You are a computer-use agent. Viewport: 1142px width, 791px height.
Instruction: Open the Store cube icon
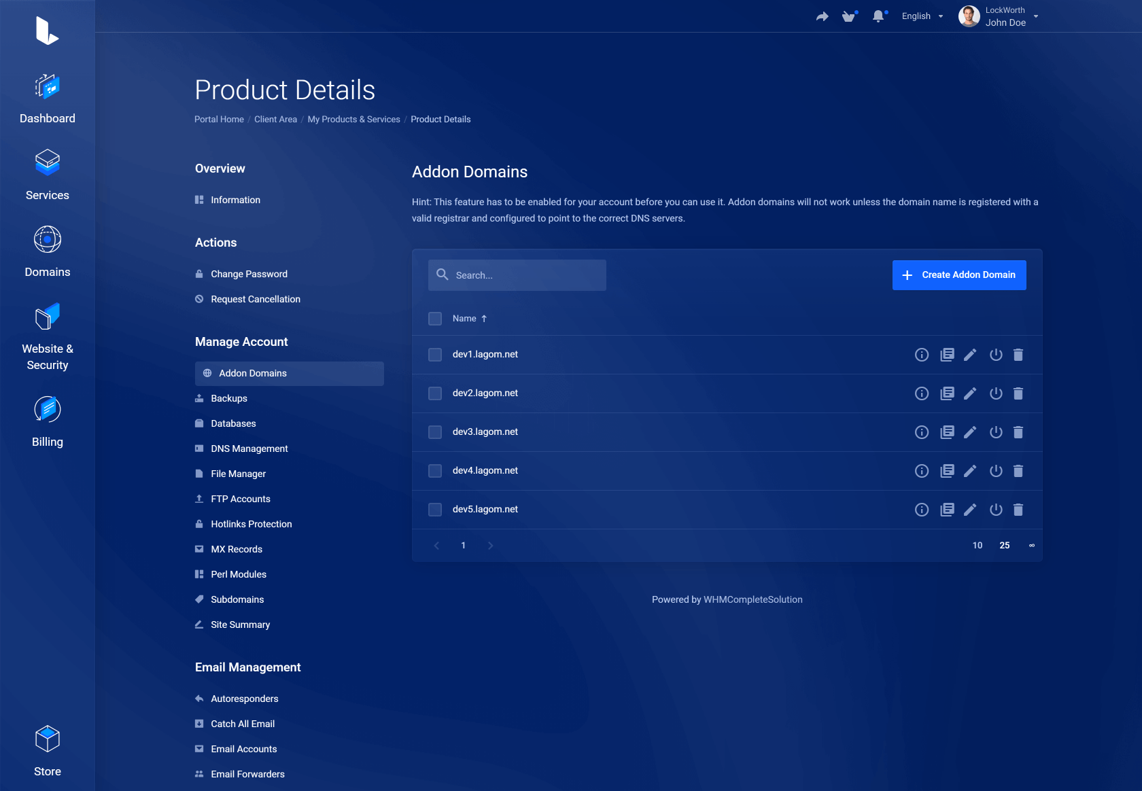(x=48, y=739)
